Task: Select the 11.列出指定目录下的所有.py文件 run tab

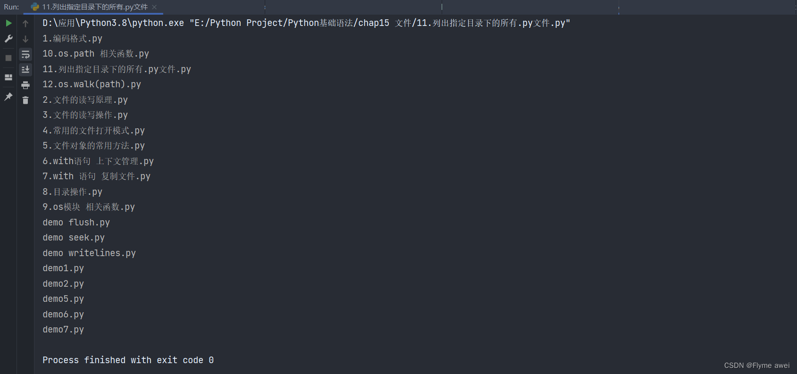Action: click(x=94, y=7)
